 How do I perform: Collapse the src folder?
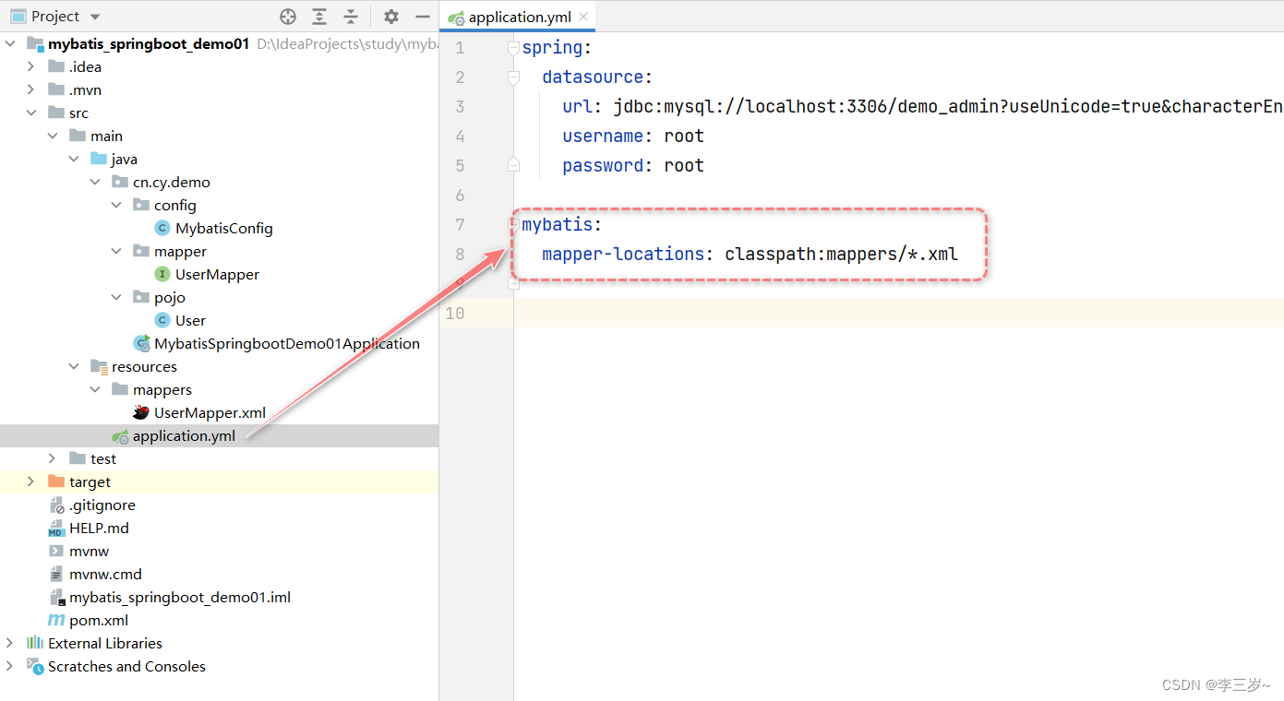coord(31,113)
